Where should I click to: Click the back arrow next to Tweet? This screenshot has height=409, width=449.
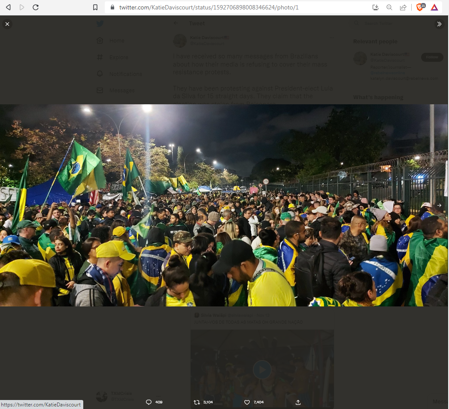tap(176, 23)
